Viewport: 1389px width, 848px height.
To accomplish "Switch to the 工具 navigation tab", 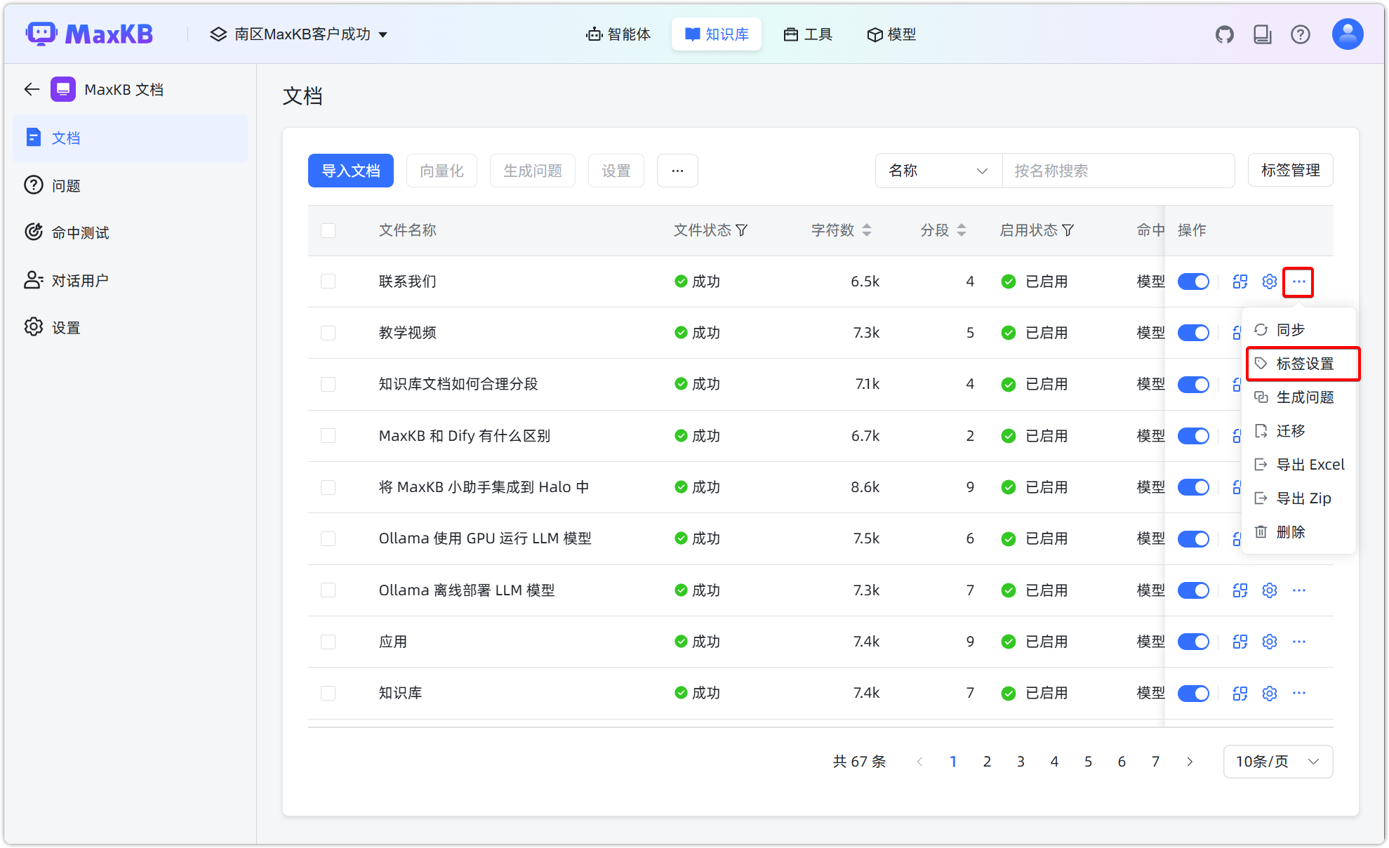I will (x=807, y=34).
